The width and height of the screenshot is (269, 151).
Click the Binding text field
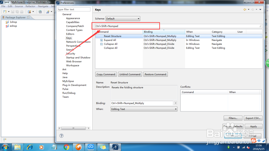pyautogui.click(x=142, y=103)
